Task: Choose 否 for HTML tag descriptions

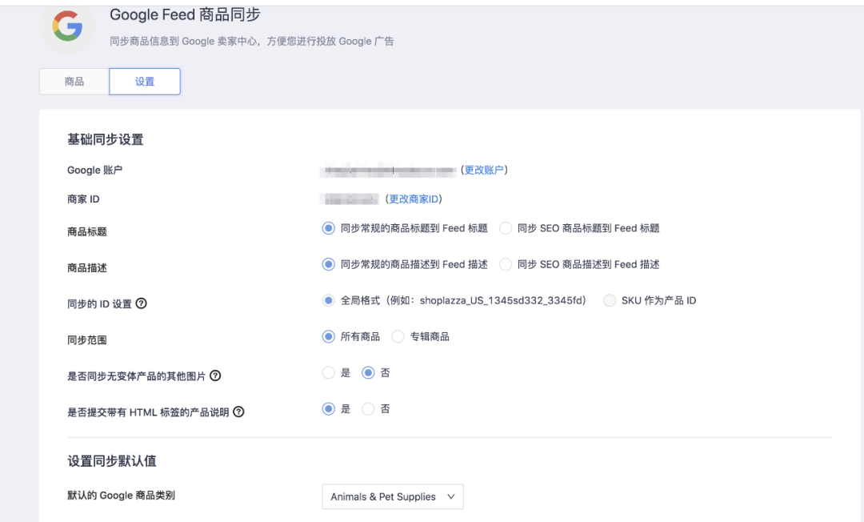Action: (x=368, y=409)
